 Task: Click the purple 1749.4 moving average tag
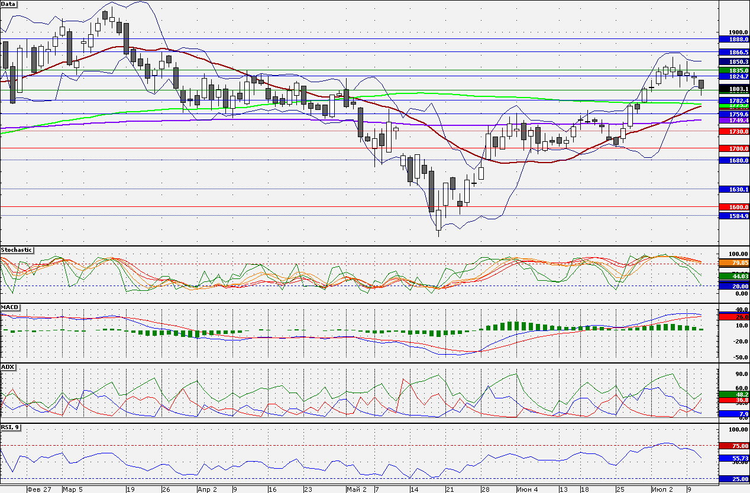(x=733, y=120)
